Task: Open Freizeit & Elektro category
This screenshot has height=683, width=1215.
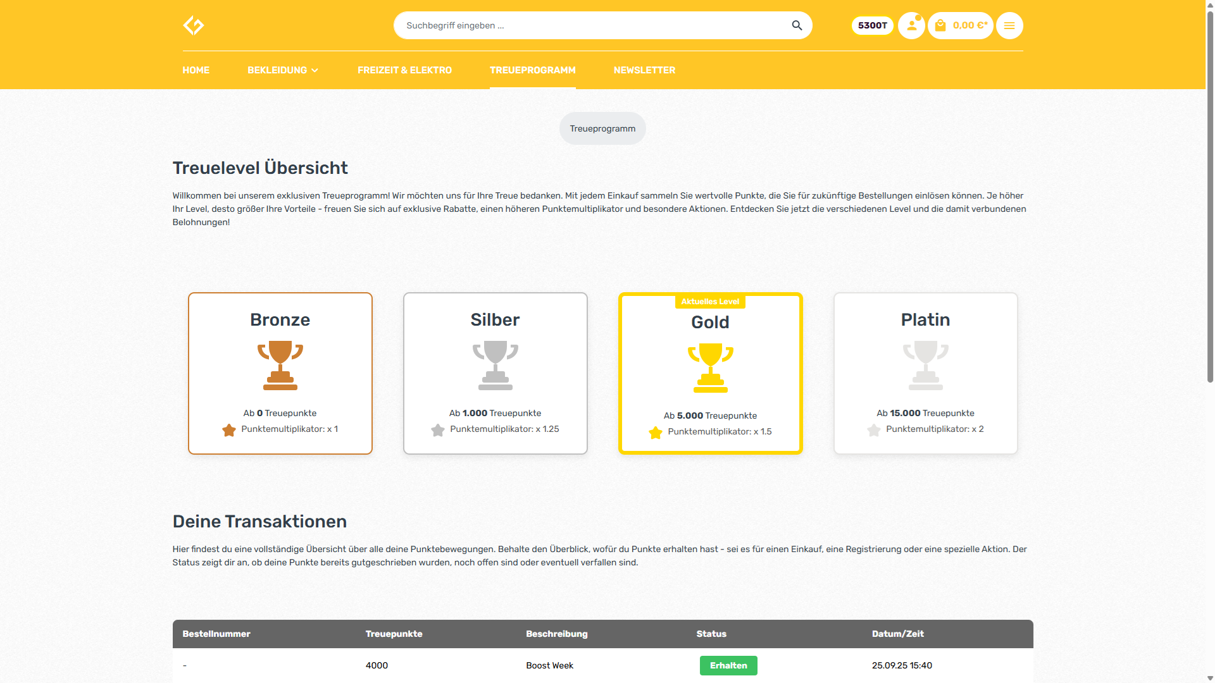Action: click(x=404, y=70)
